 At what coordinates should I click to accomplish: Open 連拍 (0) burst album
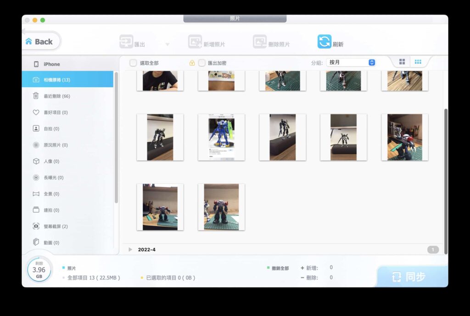[x=67, y=210]
